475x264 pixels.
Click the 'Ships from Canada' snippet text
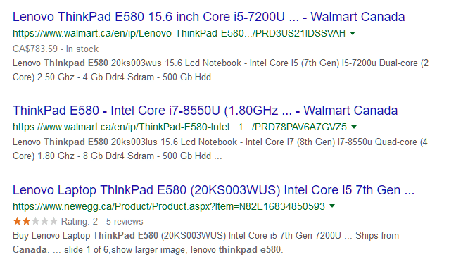(x=205, y=242)
